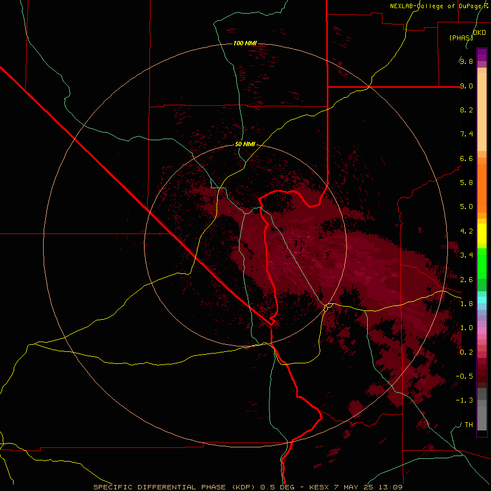The image size is (491, 491).
Task: Click the KESX radar site identifier
Action: tap(319, 487)
